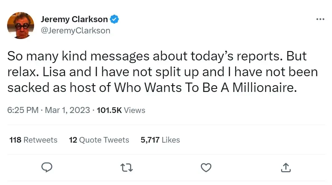View the 118 Retweets list
The height and width of the screenshot is (185, 332).
click(33, 140)
